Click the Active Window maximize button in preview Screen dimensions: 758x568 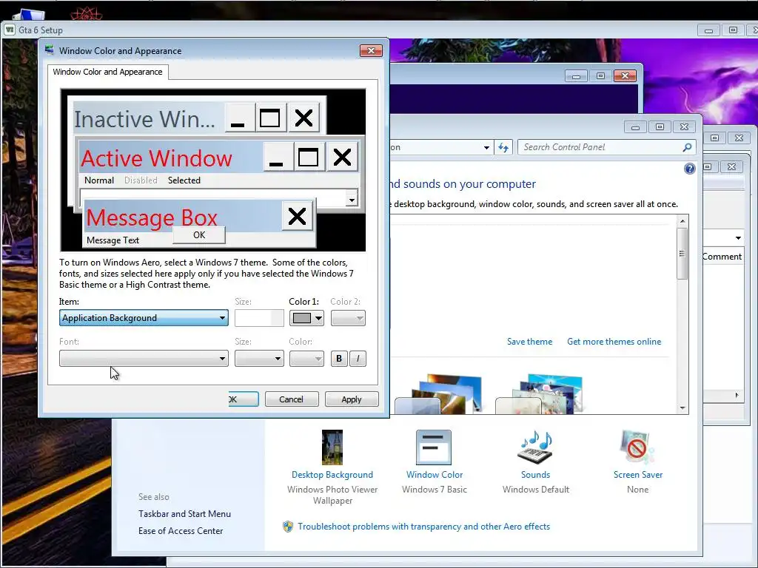tap(309, 157)
